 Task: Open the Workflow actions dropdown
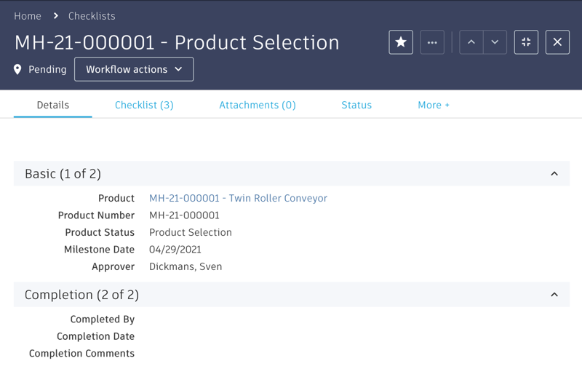click(x=134, y=69)
